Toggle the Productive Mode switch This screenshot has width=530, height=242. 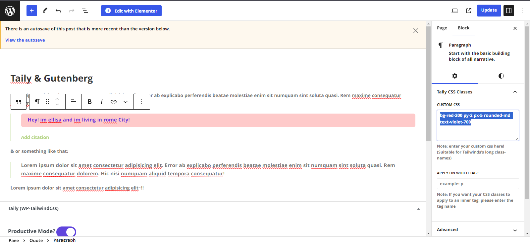coord(66,232)
